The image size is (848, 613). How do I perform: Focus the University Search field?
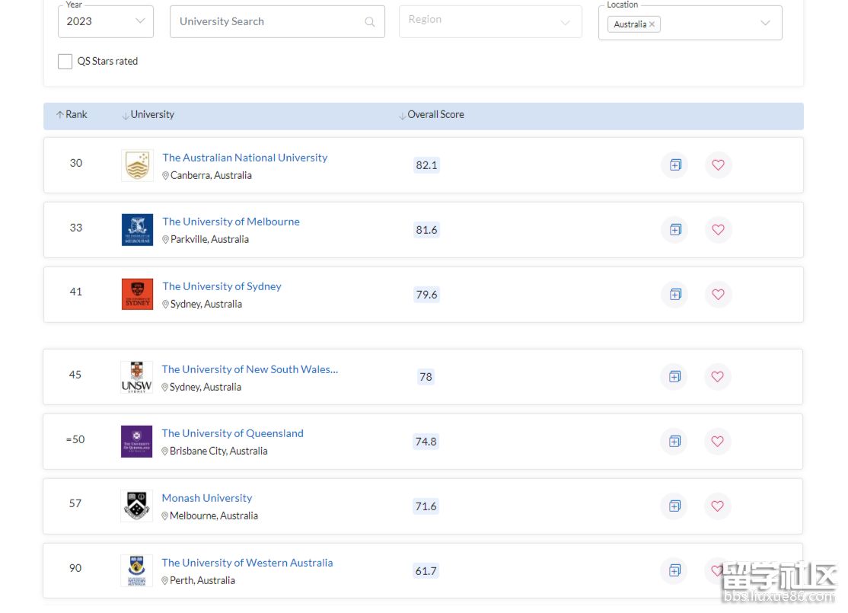pos(277,21)
